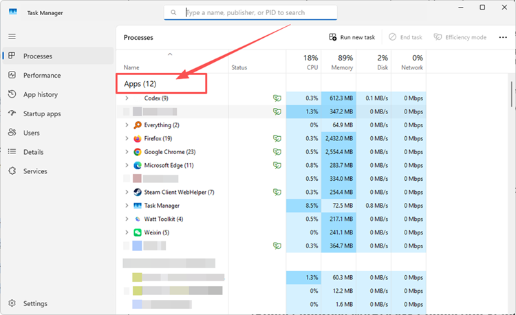Go to the Details page
Image resolution: width=516 pixels, height=315 pixels.
(x=58, y=152)
